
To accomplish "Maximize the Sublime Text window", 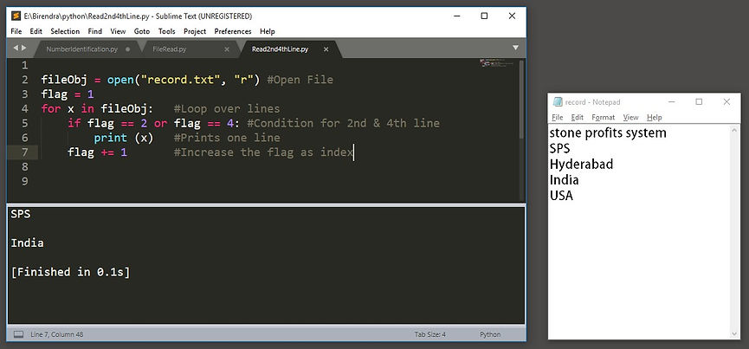I will [x=484, y=16].
